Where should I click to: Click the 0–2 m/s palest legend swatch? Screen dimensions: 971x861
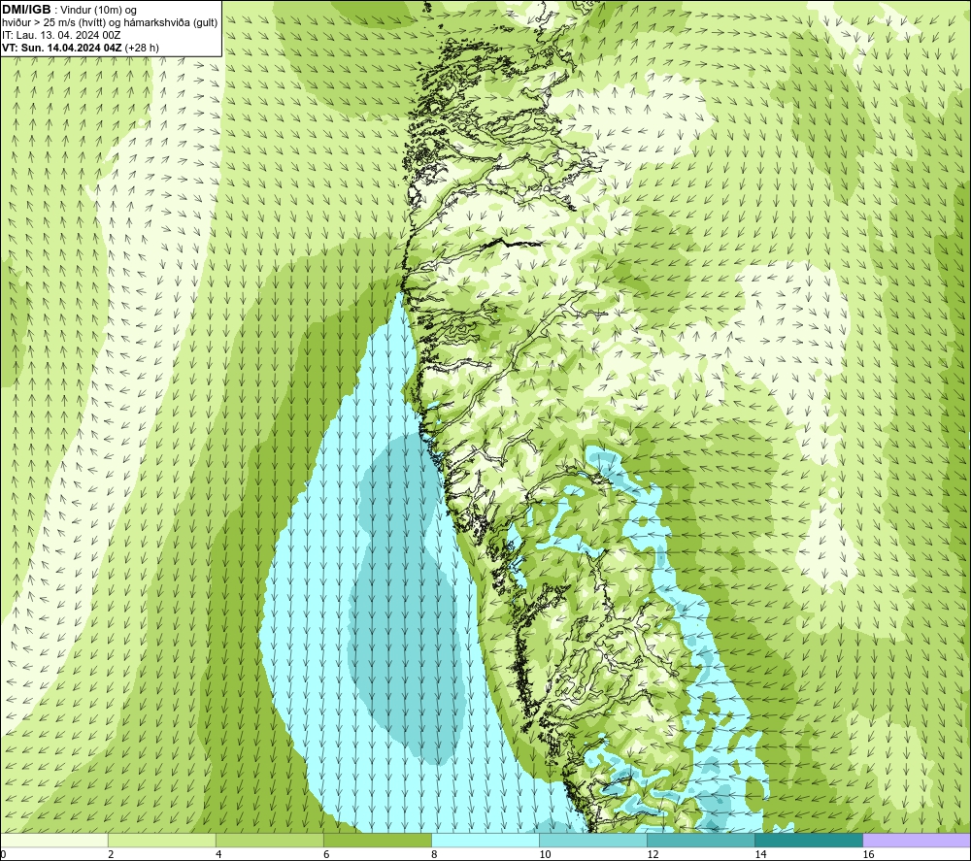coord(54,840)
